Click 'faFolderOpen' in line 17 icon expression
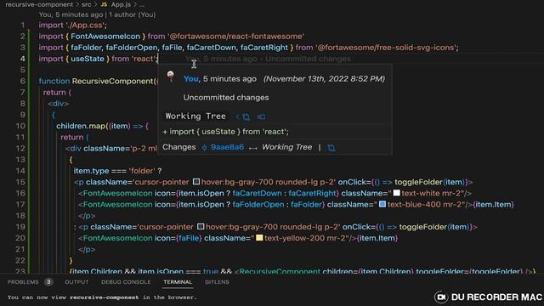Image resolution: width=544 pixels, height=306 pixels. click(x=258, y=204)
